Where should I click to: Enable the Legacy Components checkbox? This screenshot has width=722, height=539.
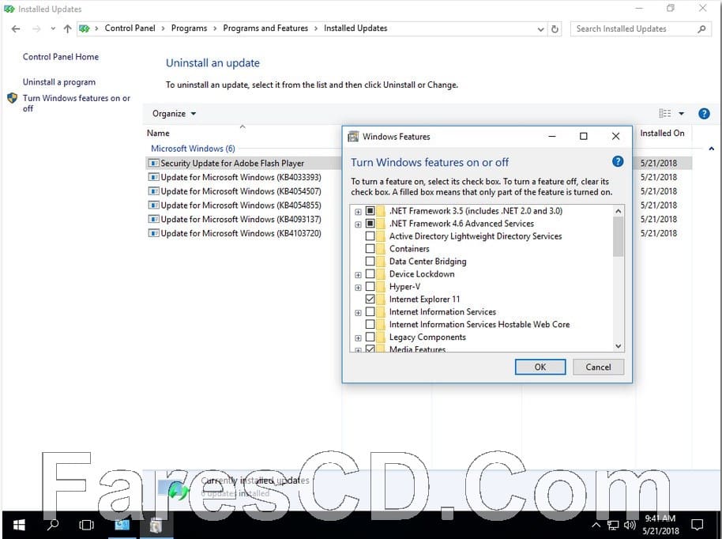pyautogui.click(x=370, y=337)
